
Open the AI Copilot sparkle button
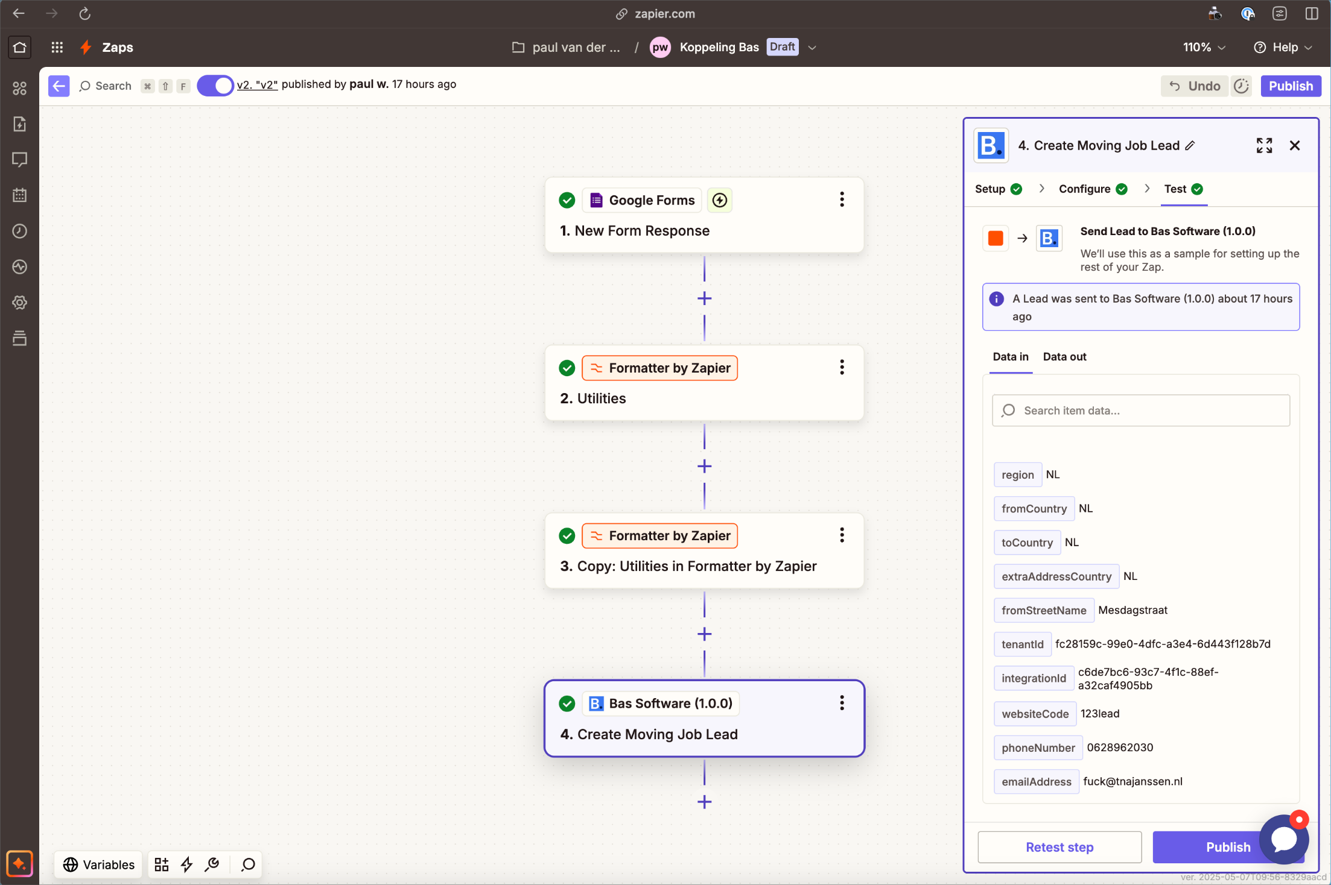pos(19,864)
